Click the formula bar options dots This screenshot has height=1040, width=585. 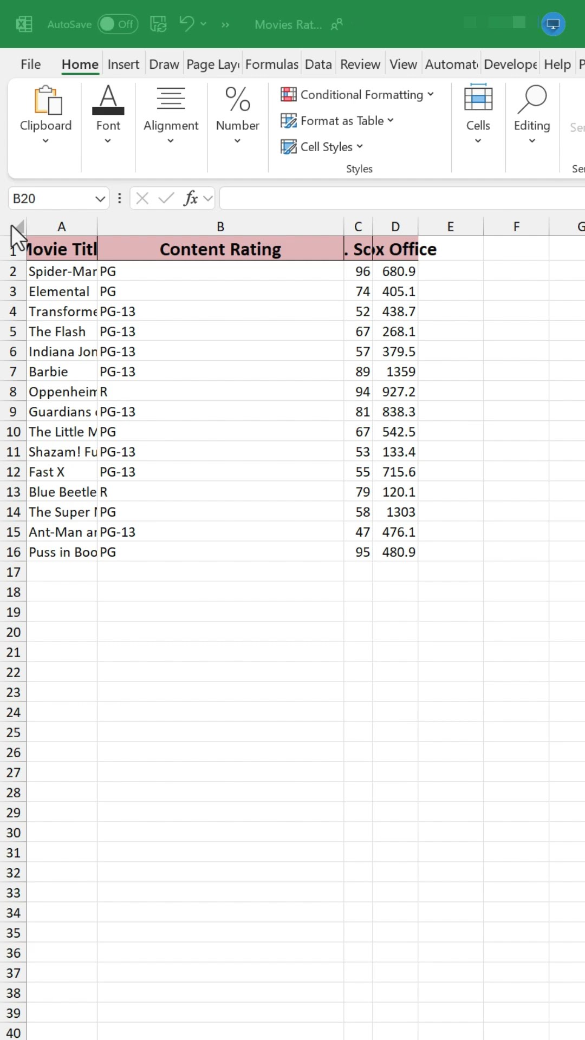pyautogui.click(x=119, y=198)
